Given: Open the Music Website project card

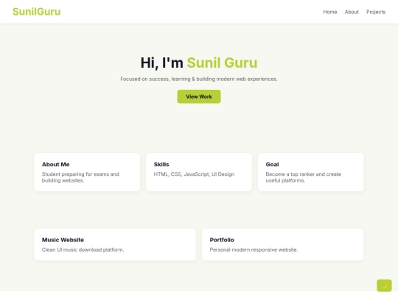Looking at the screenshot, I should point(115,244).
